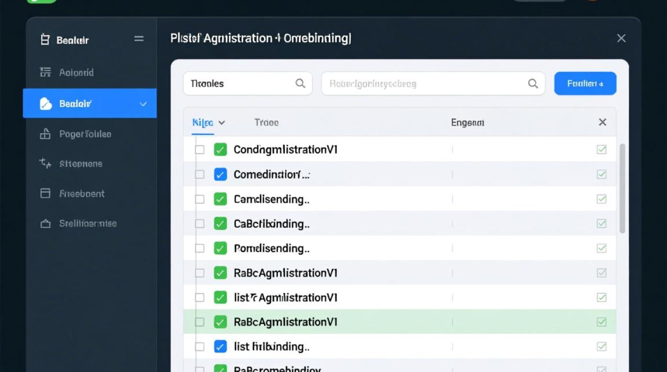Click the hamburger menu icon in sidebar header
The image size is (667, 372).
pos(139,39)
